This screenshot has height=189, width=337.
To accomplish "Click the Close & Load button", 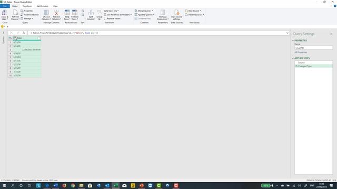I will 5,15.
